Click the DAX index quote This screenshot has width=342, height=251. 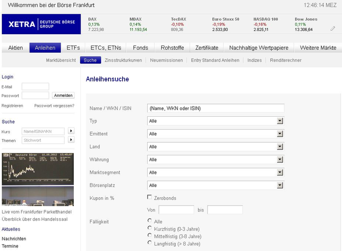96,24
